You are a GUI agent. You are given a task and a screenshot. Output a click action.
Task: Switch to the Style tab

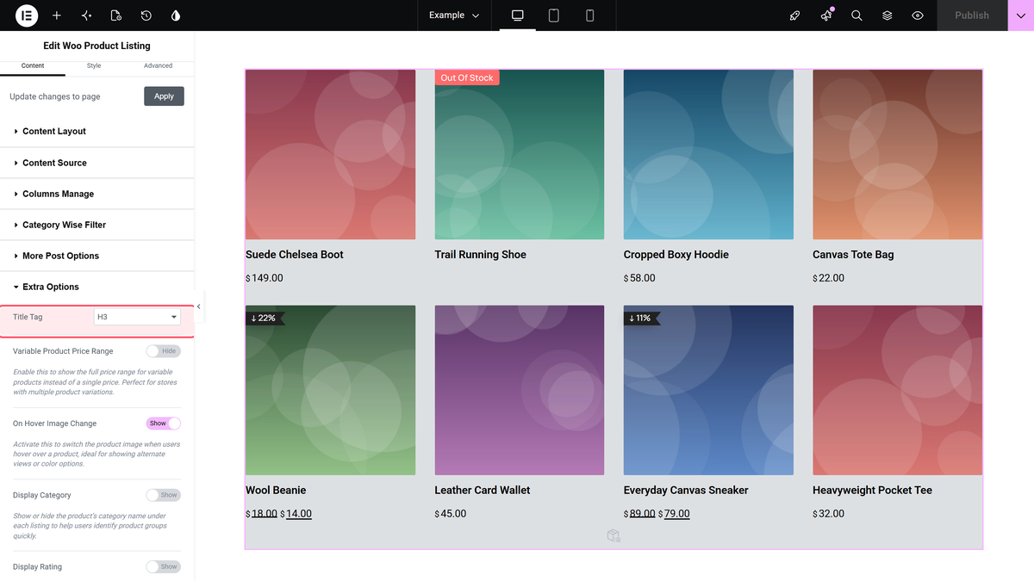94,66
